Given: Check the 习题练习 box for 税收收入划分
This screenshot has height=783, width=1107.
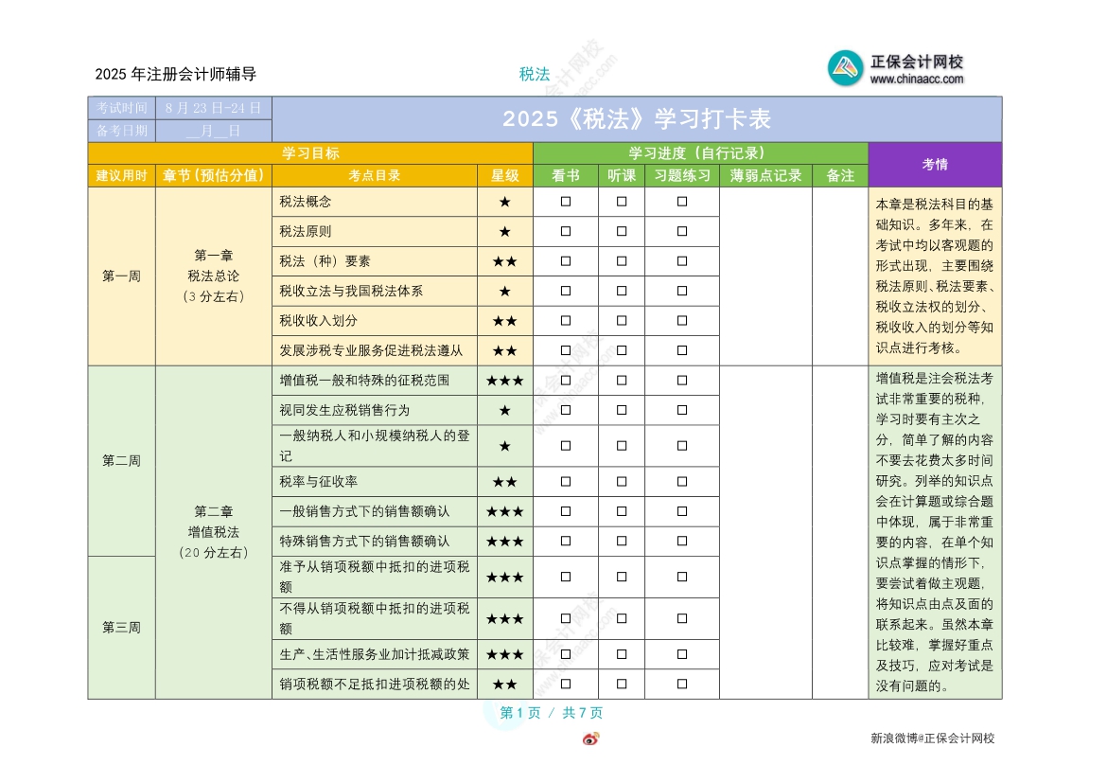Looking at the screenshot, I should coord(682,321).
